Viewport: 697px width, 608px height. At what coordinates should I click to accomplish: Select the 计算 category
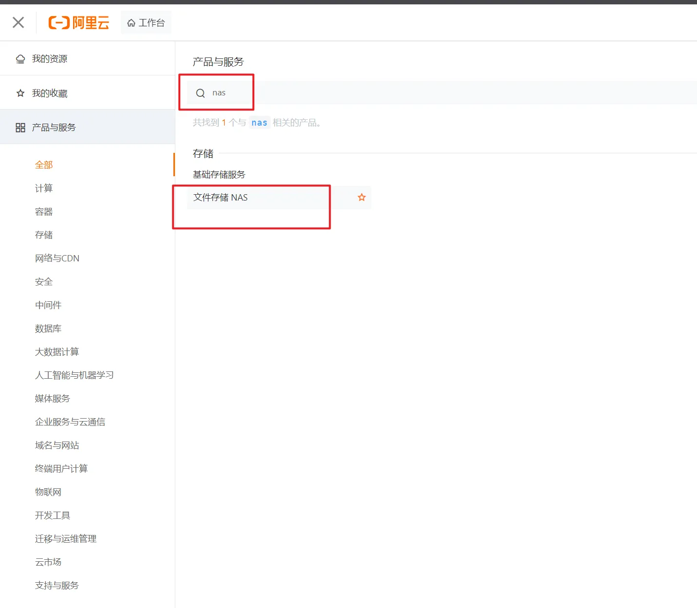[44, 188]
